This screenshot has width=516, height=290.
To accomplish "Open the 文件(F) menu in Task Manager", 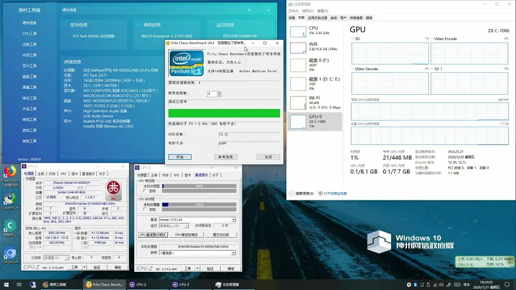I will pos(293,11).
